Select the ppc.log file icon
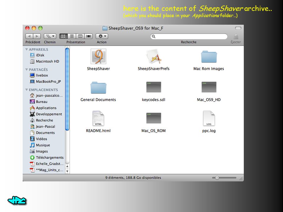283x212 pixels. pos(209,118)
